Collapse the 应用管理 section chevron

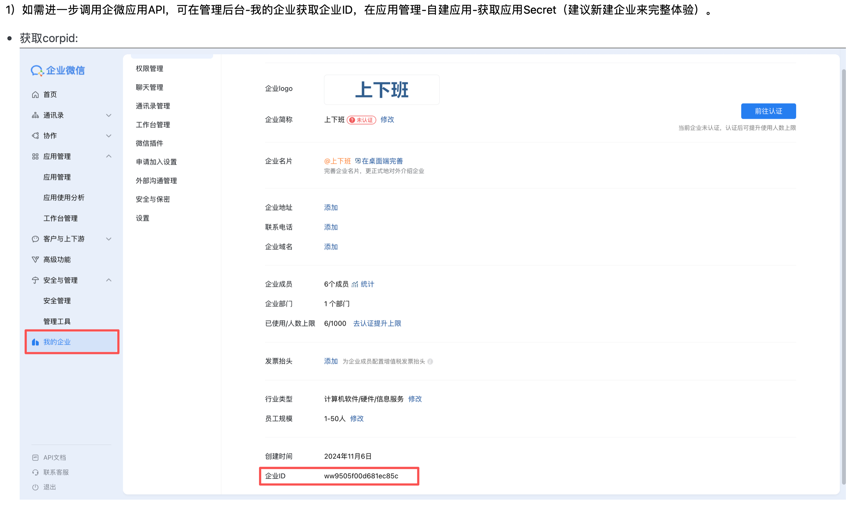pos(109,156)
